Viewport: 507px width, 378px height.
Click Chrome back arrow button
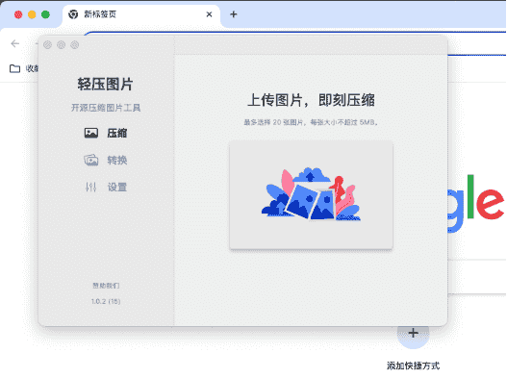point(14,43)
